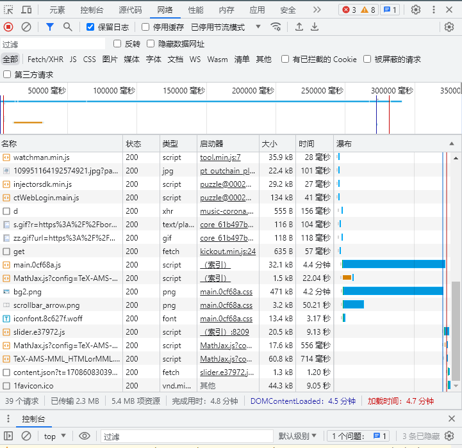Close the console drawer
The height and width of the screenshot is (448, 462).
click(451, 419)
